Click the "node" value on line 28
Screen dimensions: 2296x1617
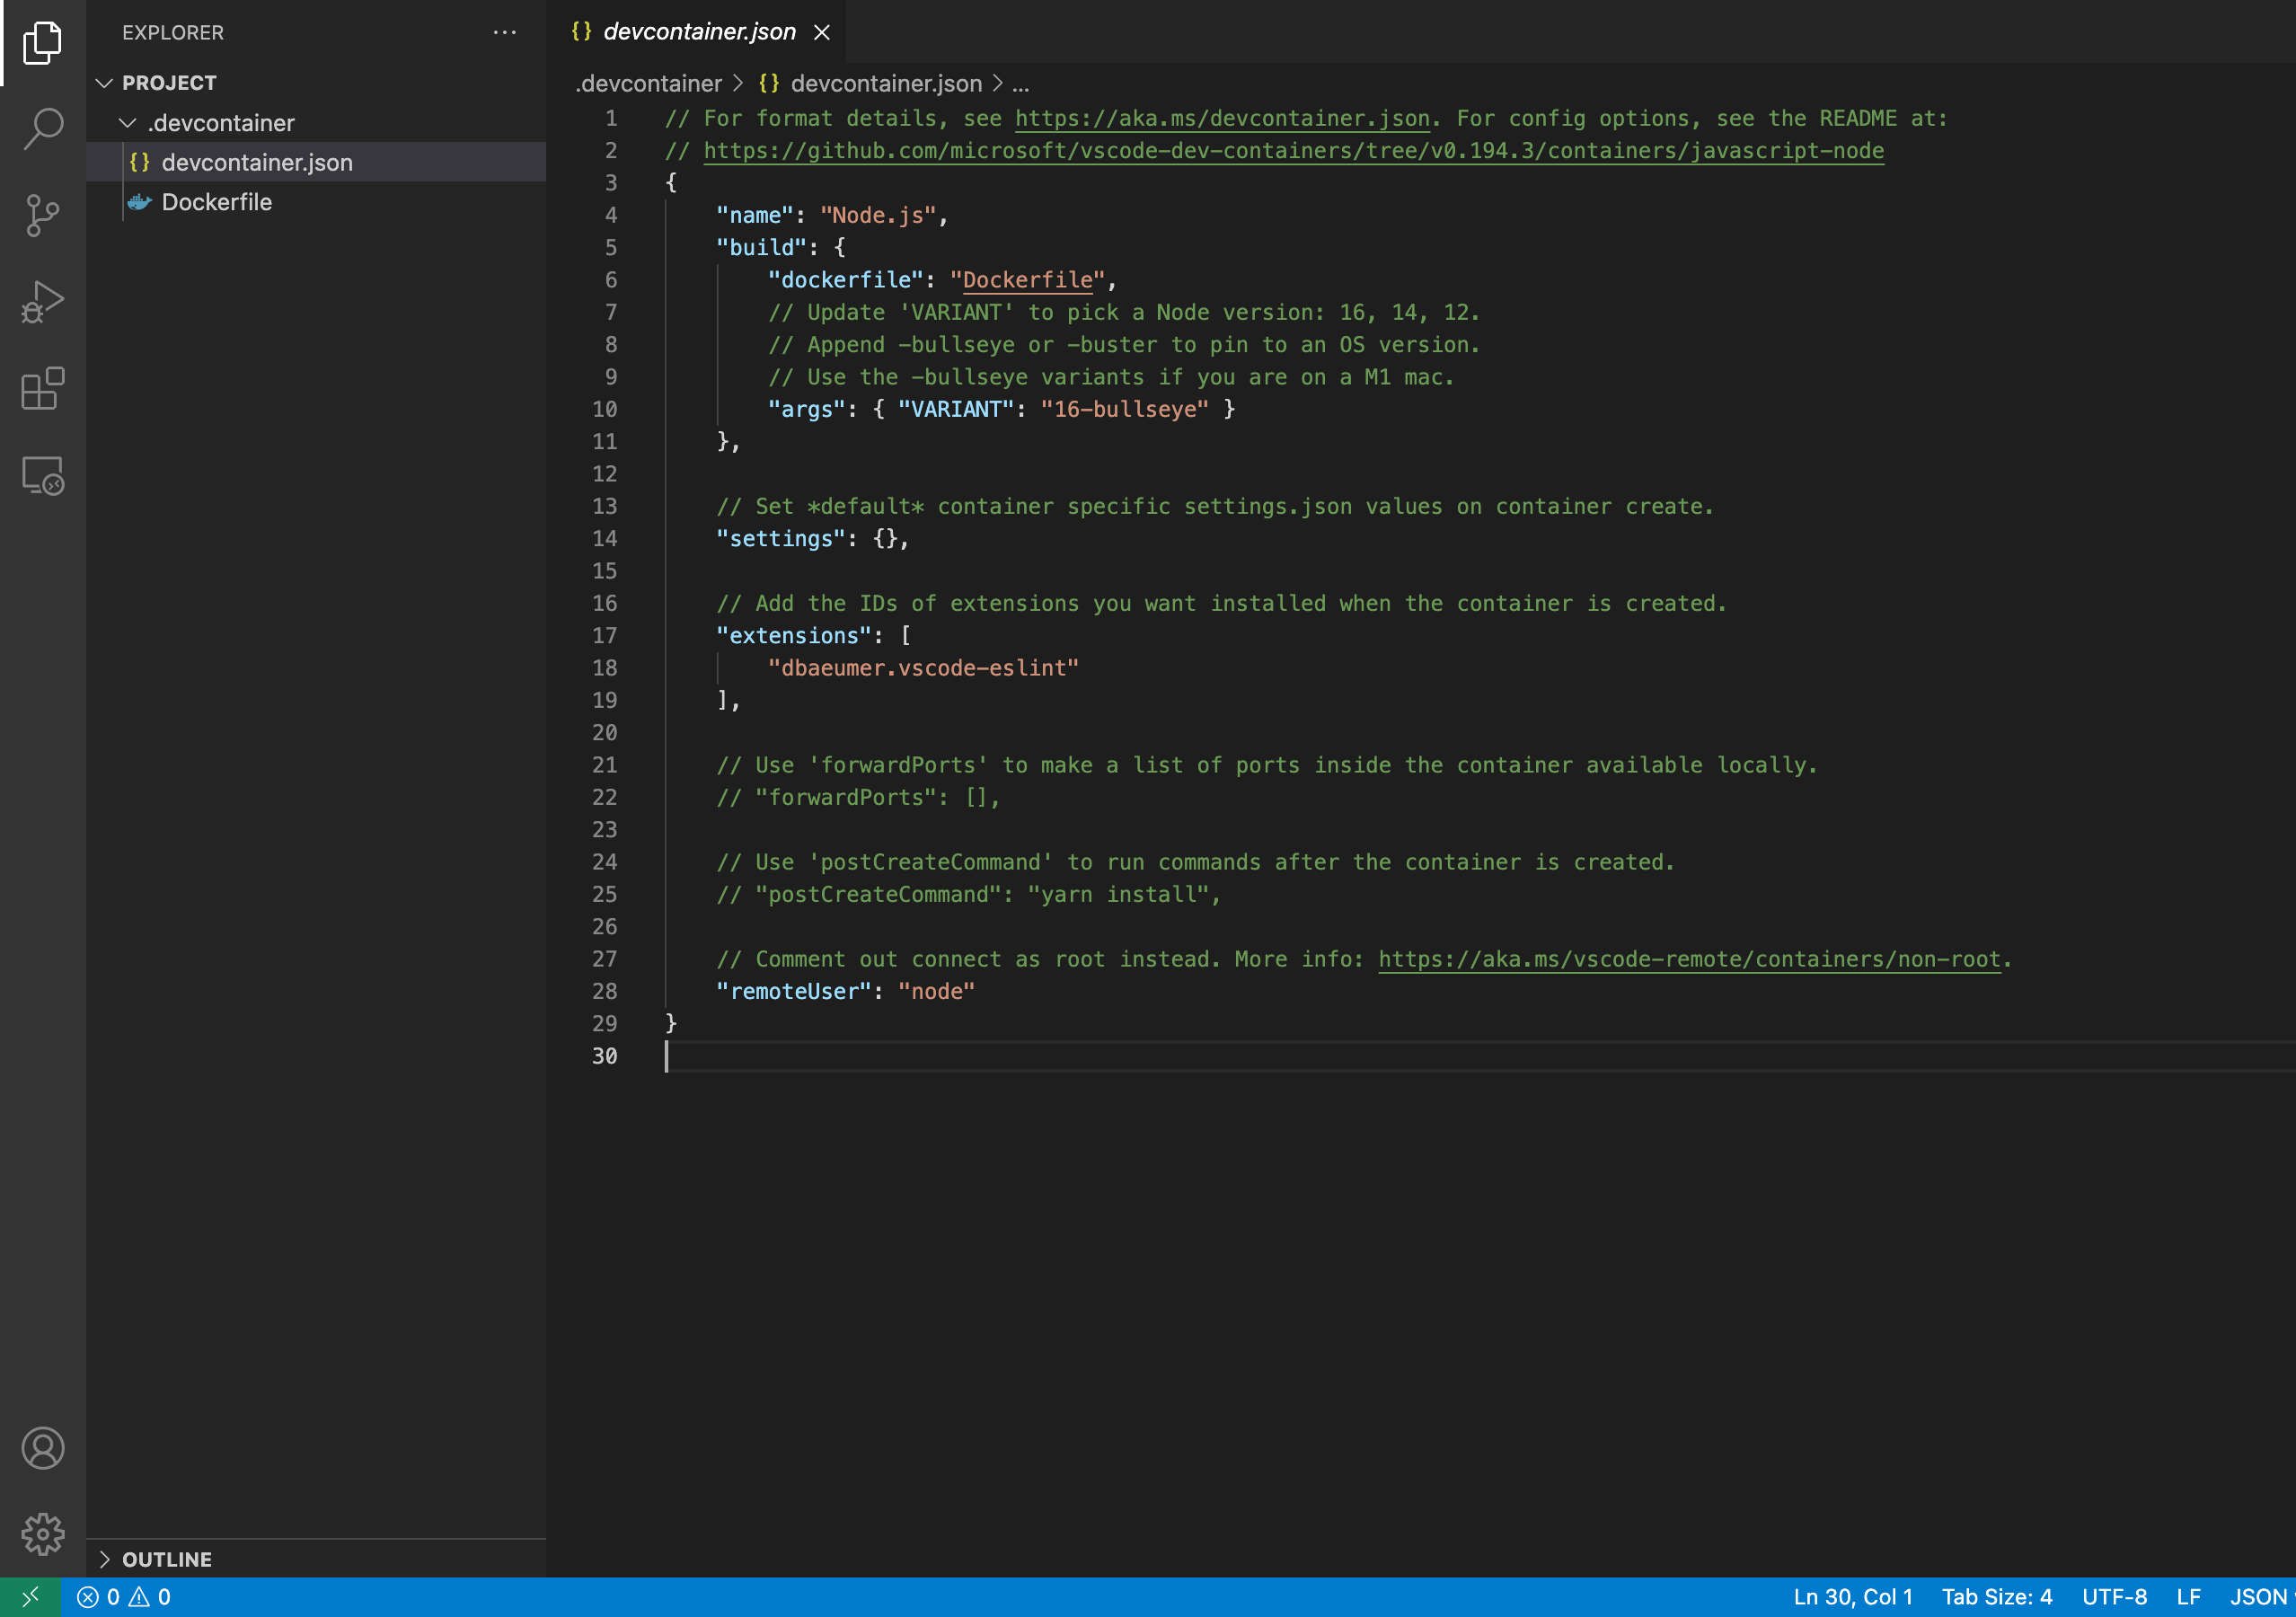(936, 992)
